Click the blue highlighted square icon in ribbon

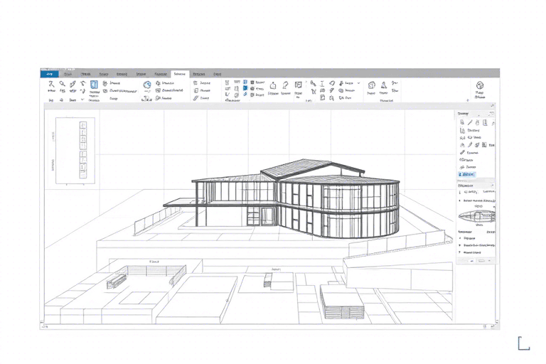(245, 88)
